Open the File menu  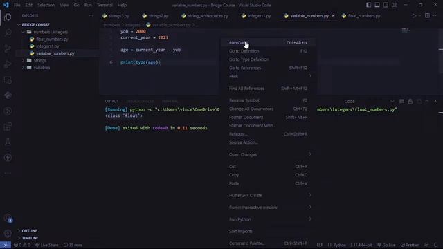(17, 5)
